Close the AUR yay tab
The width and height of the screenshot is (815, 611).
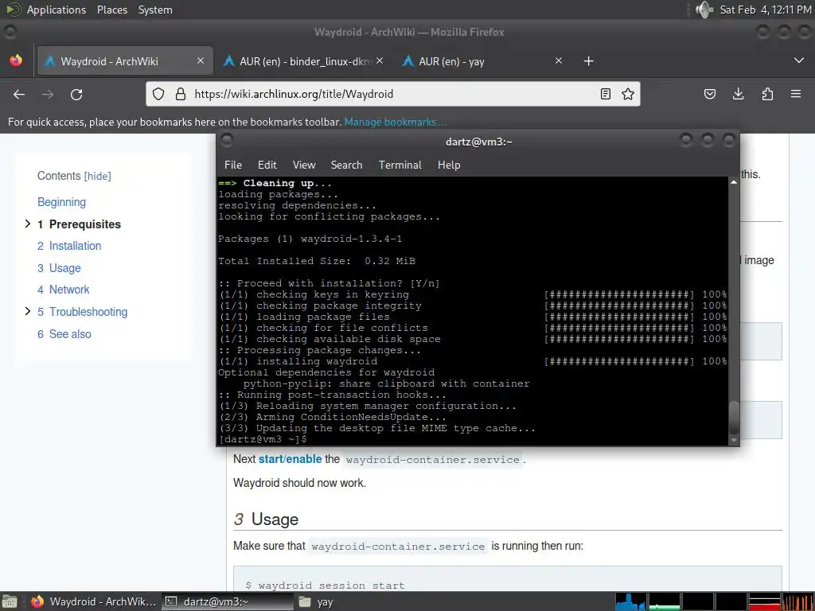(559, 60)
